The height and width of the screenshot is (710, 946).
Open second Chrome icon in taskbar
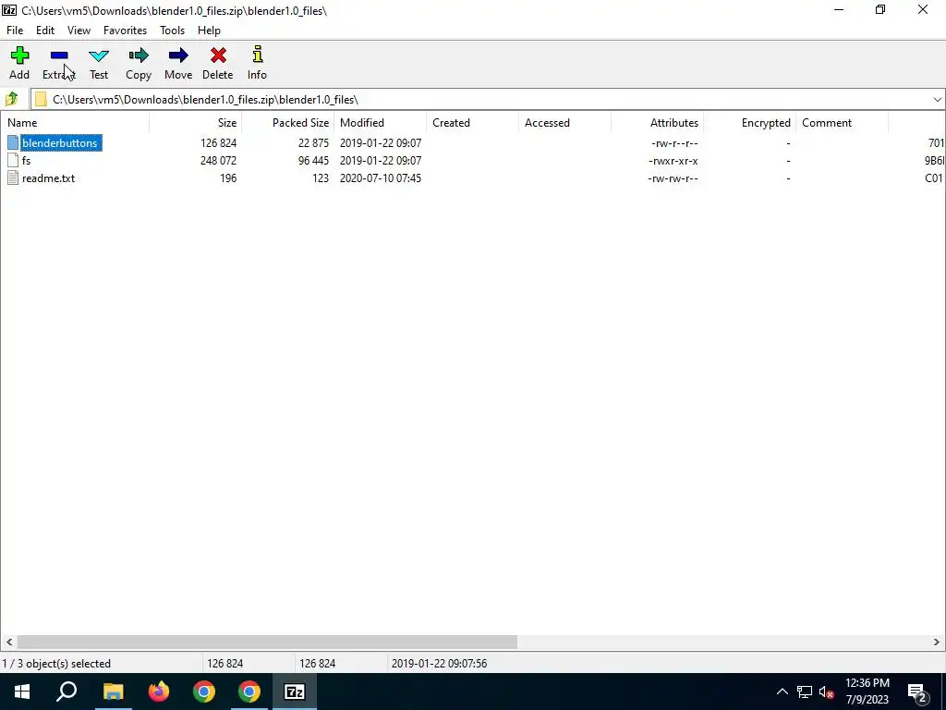coord(249,692)
